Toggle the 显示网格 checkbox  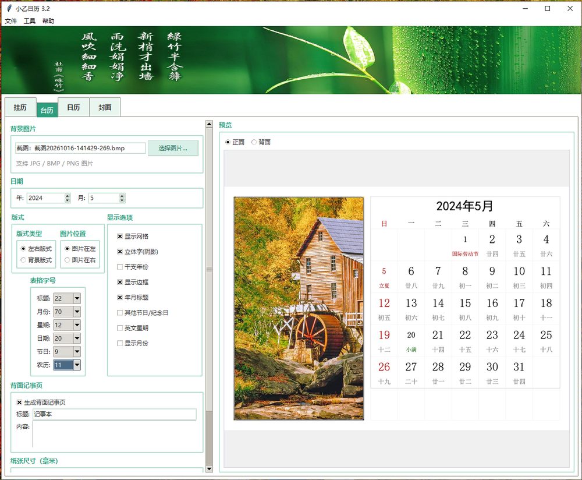(120, 237)
